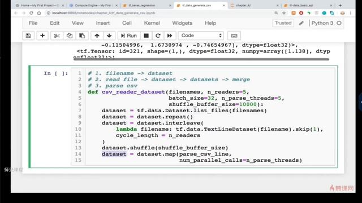Open the Code cell type dropdown
This screenshot has height=203, width=362.
point(201,36)
